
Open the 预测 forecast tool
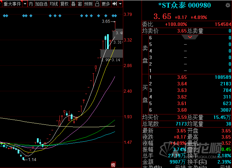pyautogui.click(x=88, y=4)
